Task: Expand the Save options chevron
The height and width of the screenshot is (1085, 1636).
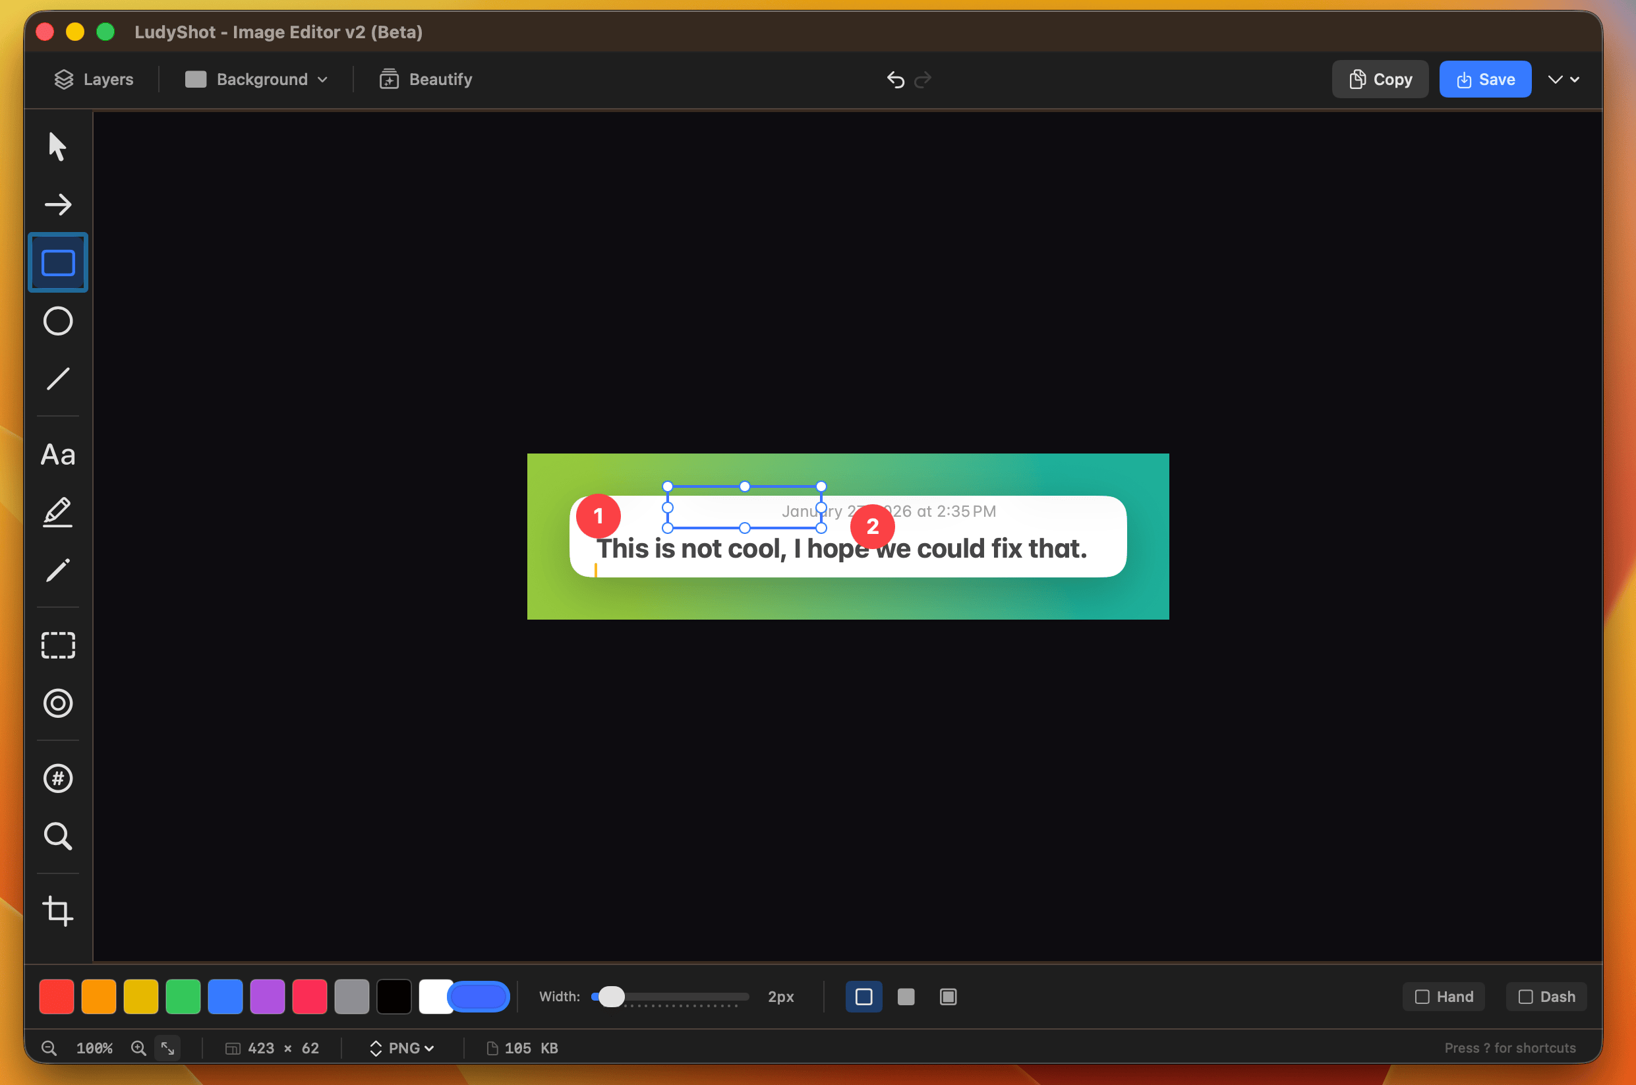Action: [1563, 79]
